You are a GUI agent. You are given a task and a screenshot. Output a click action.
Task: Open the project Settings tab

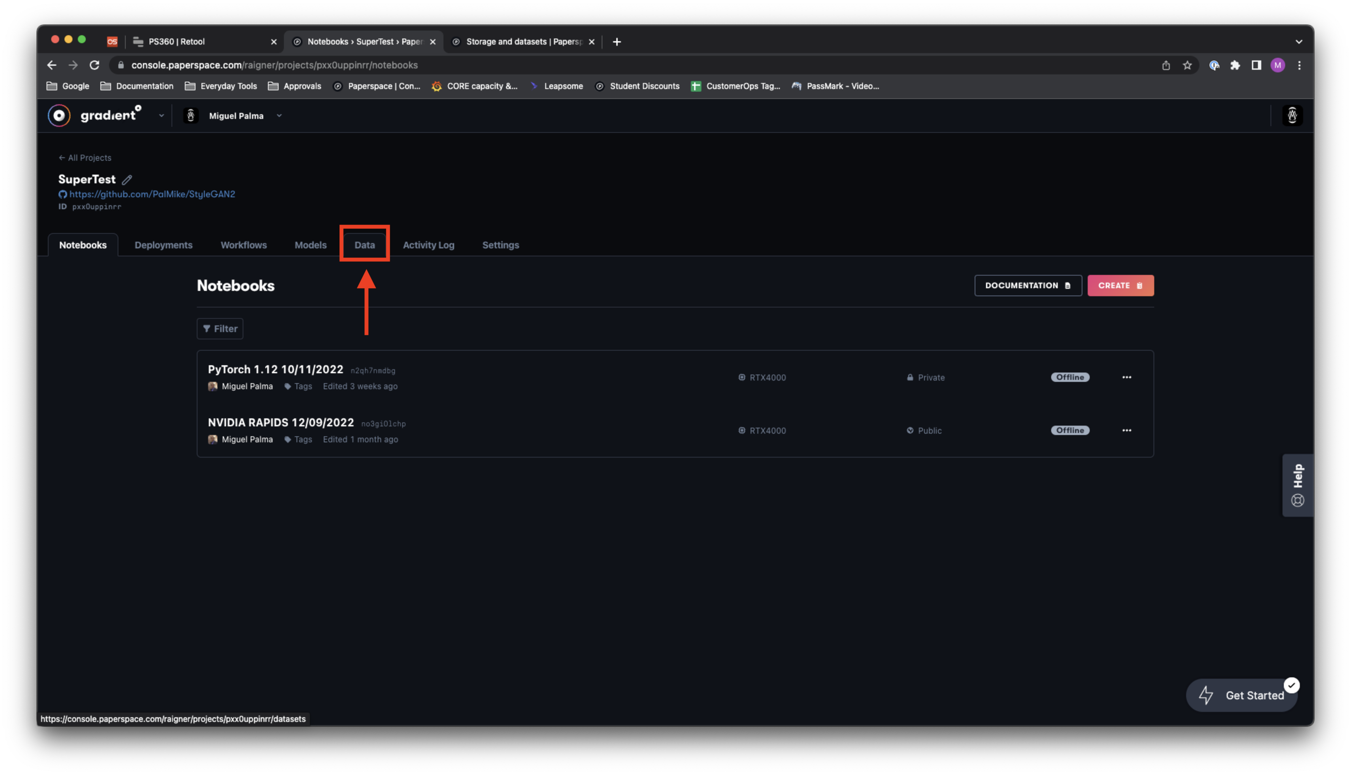500,245
